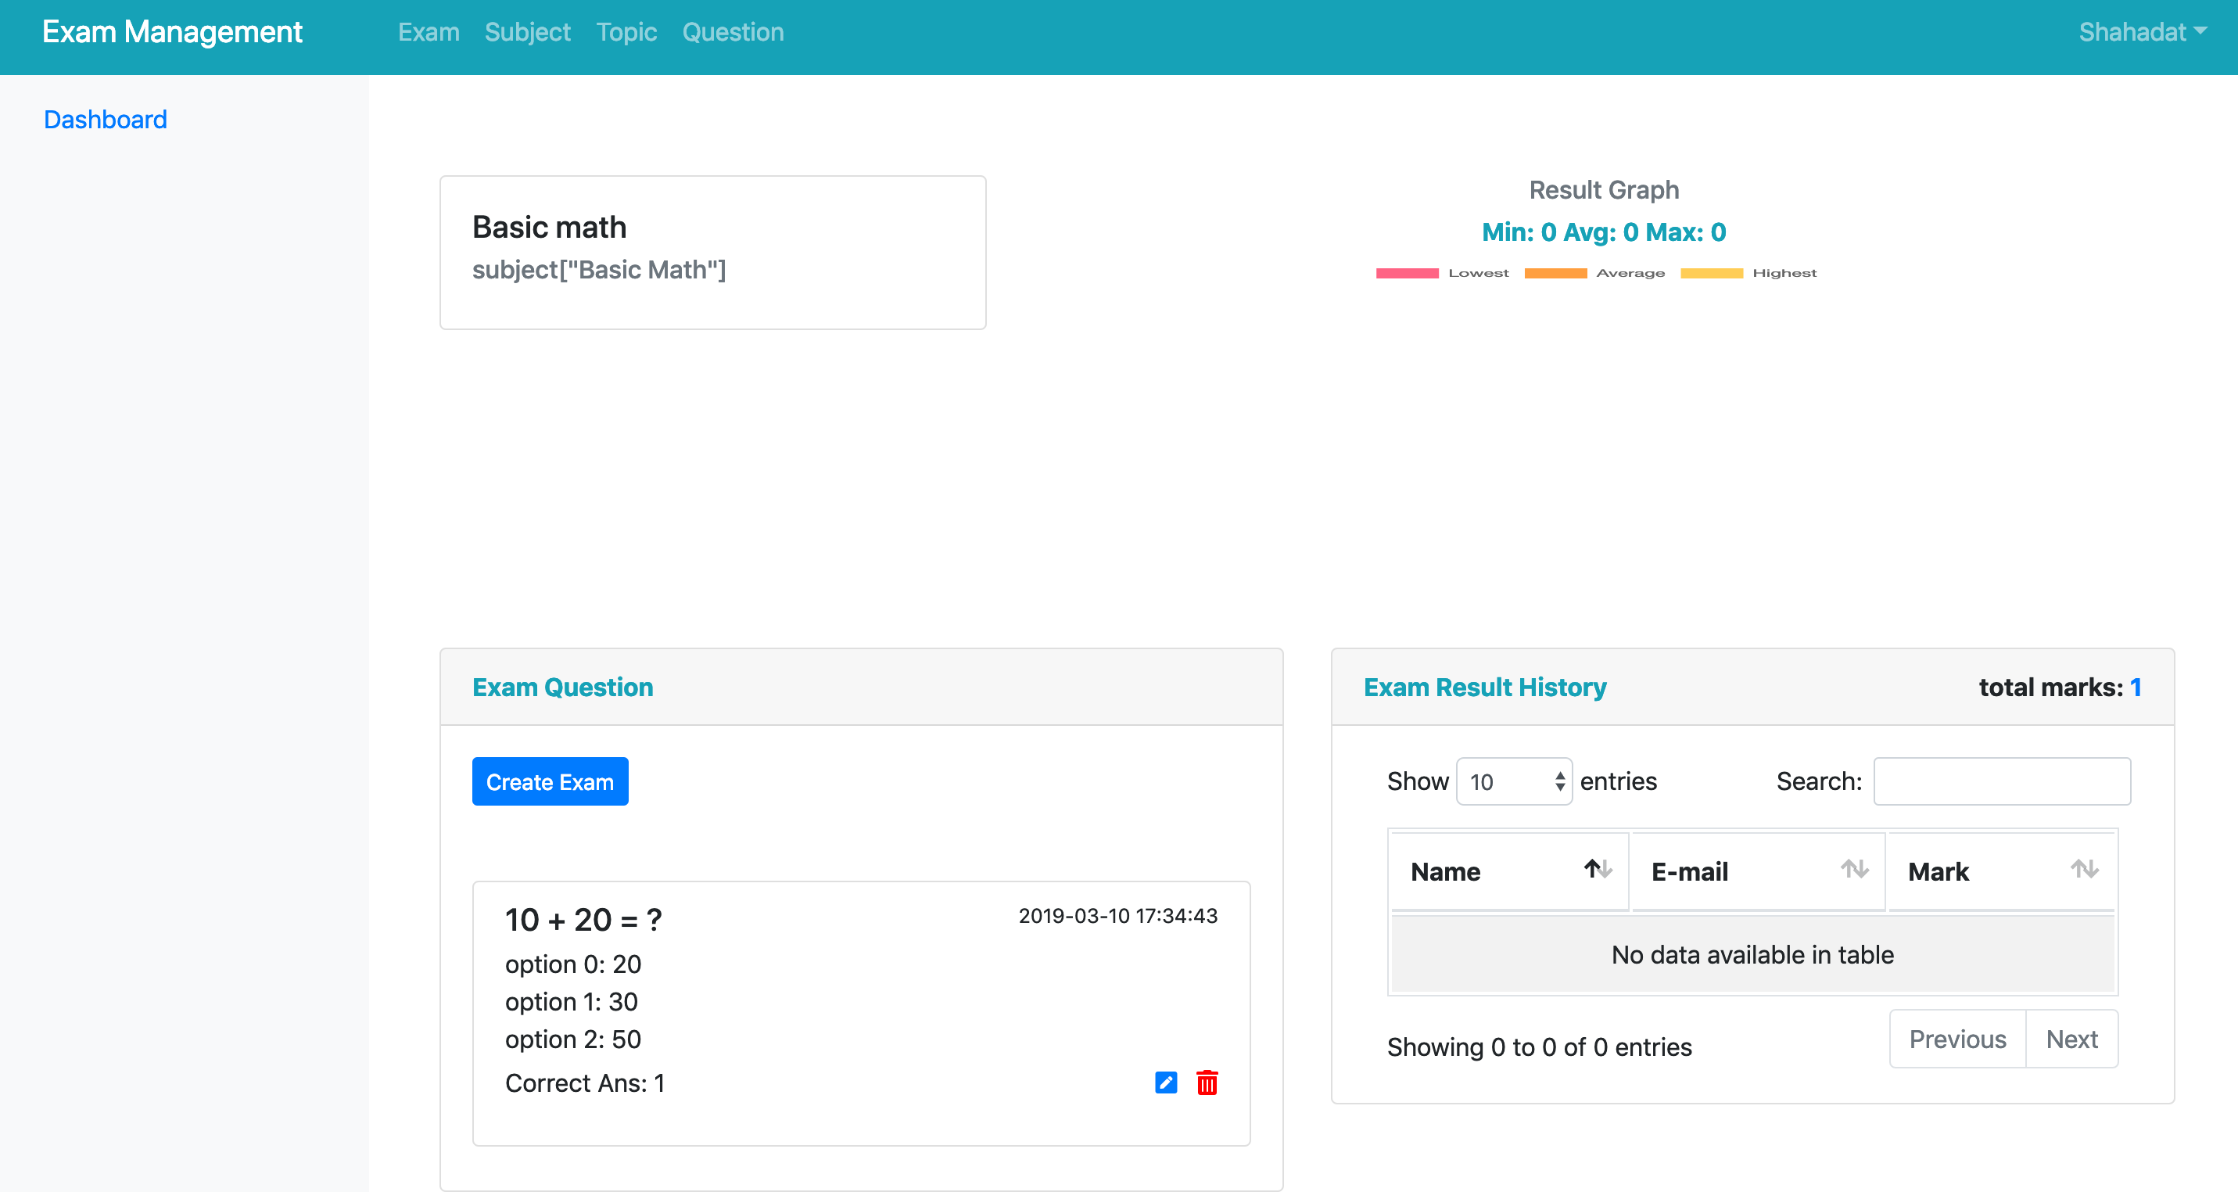Sort table by Name column arrows
The image size is (2238, 1192).
click(1597, 869)
